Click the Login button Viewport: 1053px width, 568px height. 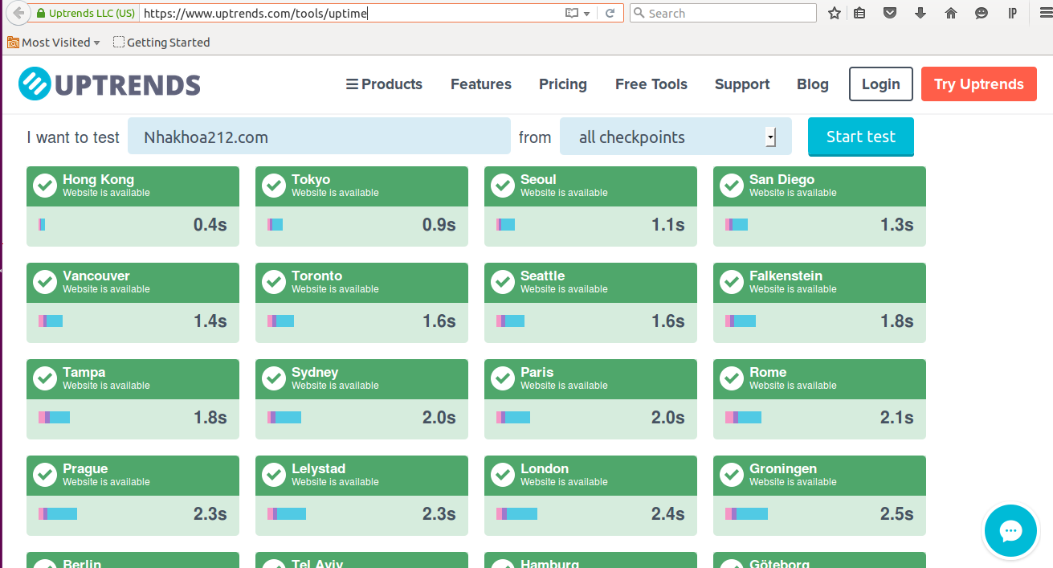click(881, 84)
